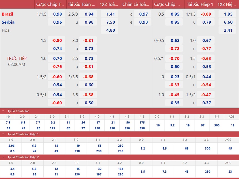Choose full-time AOS odds 12
This screenshot has width=239, height=179.
233,125
